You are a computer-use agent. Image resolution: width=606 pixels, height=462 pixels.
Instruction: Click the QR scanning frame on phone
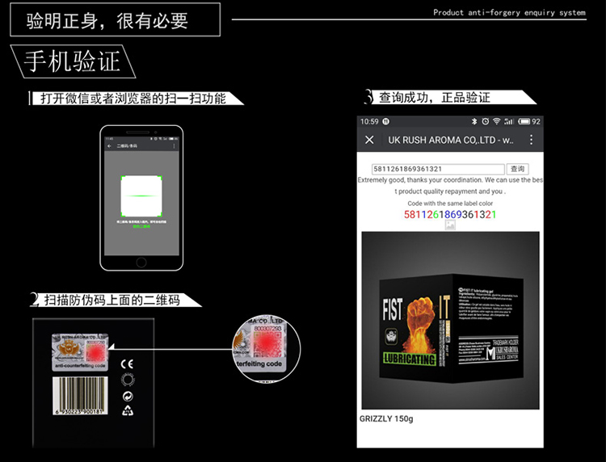click(x=141, y=196)
